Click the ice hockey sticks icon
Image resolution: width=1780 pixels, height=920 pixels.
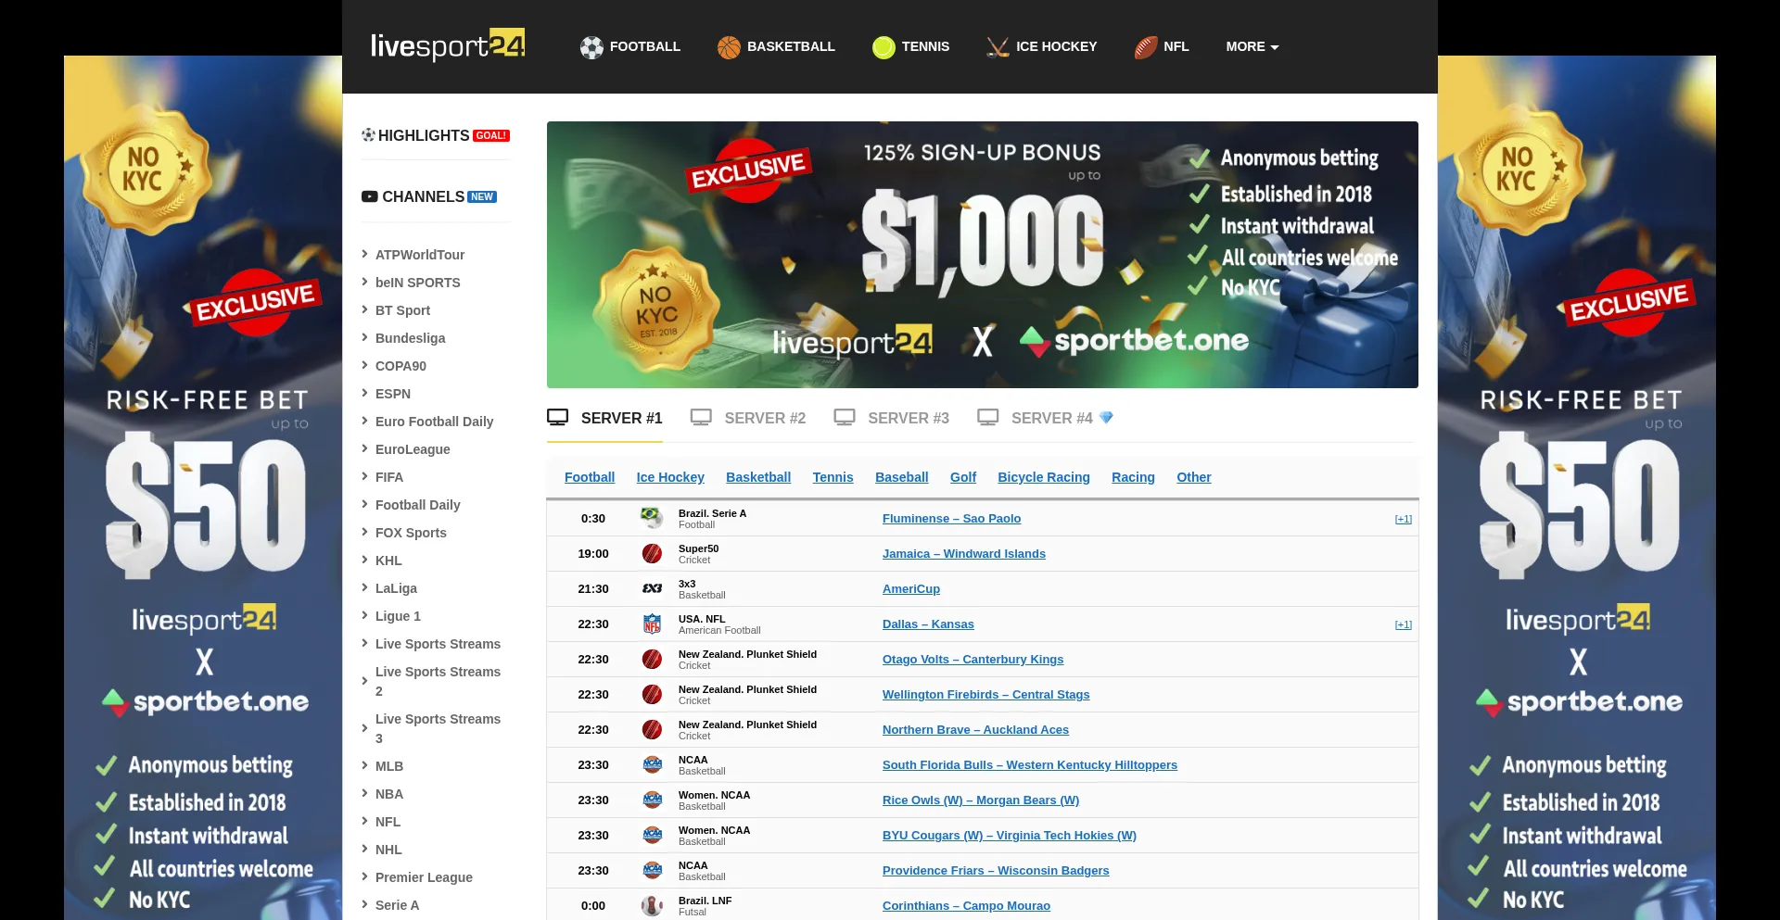point(998,47)
